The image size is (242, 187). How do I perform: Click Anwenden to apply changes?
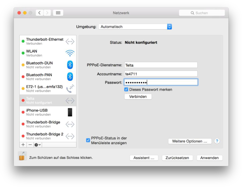pyautogui.click(x=210, y=158)
